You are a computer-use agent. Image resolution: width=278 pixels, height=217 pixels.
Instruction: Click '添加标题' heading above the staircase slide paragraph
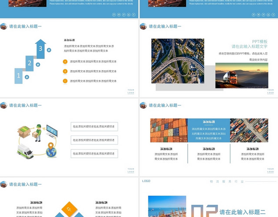[69, 40]
